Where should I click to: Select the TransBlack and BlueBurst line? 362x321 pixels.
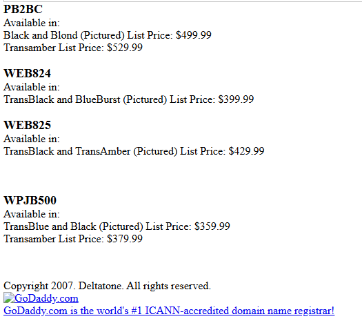(x=128, y=99)
